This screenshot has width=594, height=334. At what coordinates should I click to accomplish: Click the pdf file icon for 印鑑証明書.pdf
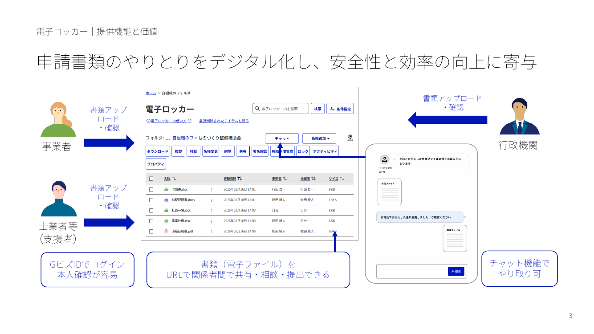[167, 231]
